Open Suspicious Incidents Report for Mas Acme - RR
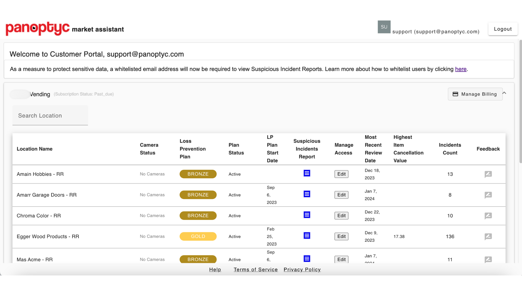Image resolution: width=522 pixels, height=293 pixels. 307,259
